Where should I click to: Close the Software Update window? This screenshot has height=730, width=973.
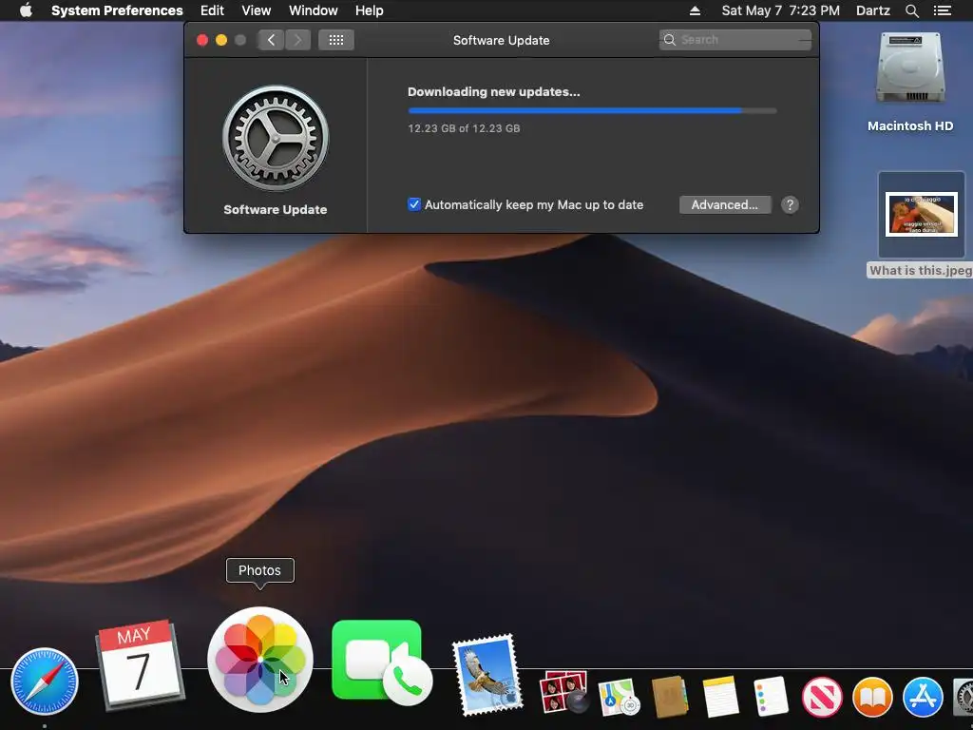pos(202,40)
